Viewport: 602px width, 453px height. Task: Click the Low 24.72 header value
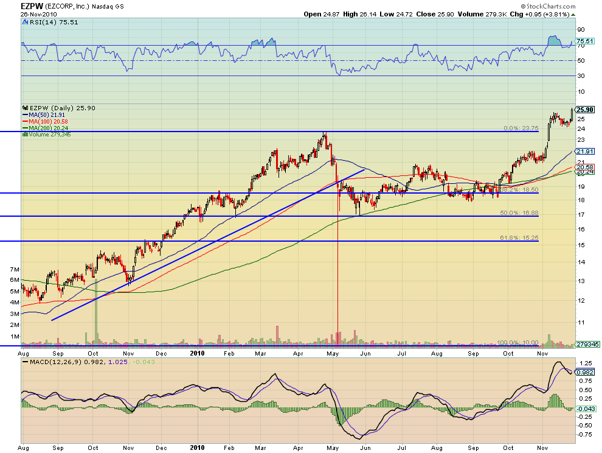click(x=396, y=14)
